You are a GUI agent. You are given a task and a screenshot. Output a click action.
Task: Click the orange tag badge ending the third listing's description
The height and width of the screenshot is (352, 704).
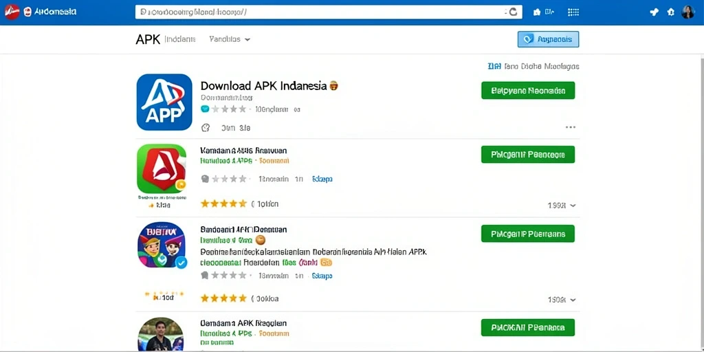327,262
